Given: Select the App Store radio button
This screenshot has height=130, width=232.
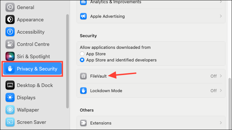Looking at the screenshot, I should (x=82, y=54).
